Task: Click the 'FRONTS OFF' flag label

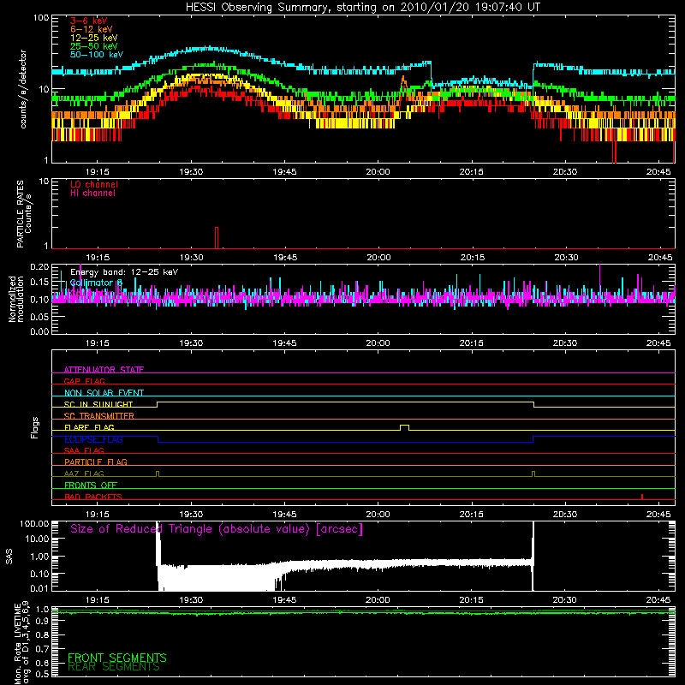Action: point(91,485)
